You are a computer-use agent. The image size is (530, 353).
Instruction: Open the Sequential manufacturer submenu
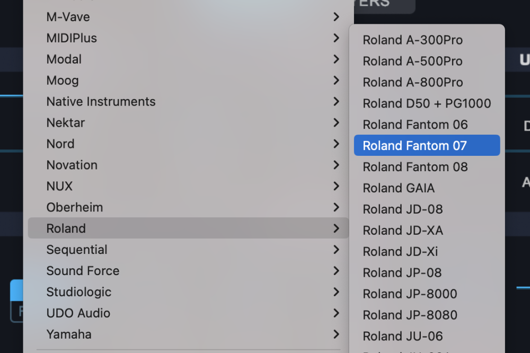click(x=77, y=250)
